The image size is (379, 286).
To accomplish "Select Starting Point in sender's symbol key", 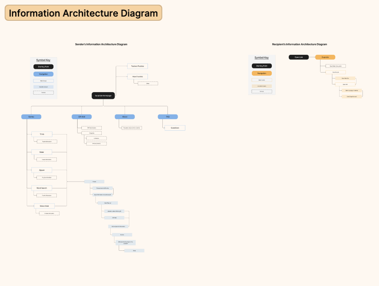I will tap(44, 67).
